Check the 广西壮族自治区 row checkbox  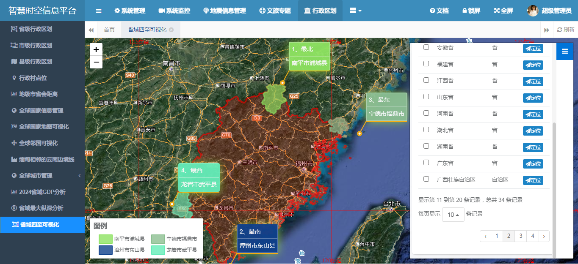(x=426, y=179)
